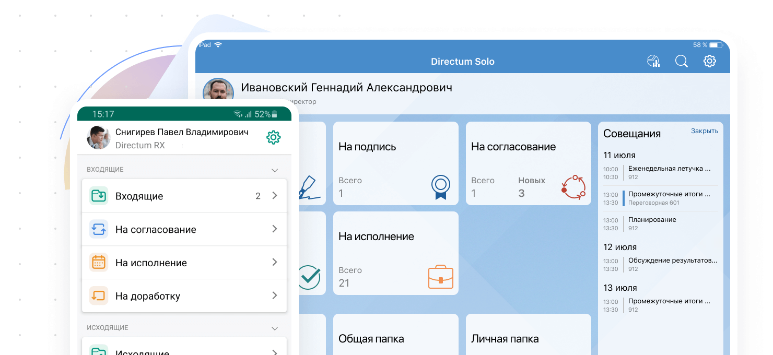Open the На согласование row arrow on phone
Image resolution: width=773 pixels, height=355 pixels.
[275, 229]
